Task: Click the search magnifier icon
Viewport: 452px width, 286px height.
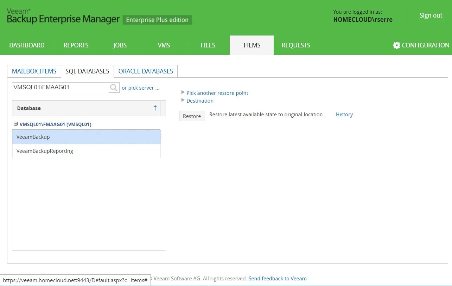Action: click(x=114, y=88)
